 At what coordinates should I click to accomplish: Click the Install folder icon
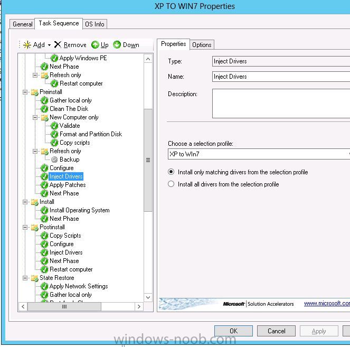click(35, 202)
